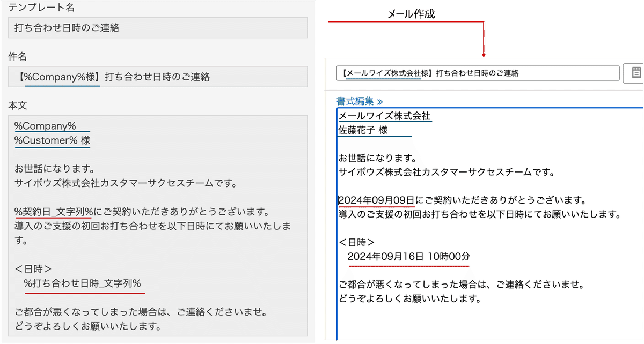
Task: Click the mail subject field showing メールワイズ株式会社様
Action: click(478, 73)
